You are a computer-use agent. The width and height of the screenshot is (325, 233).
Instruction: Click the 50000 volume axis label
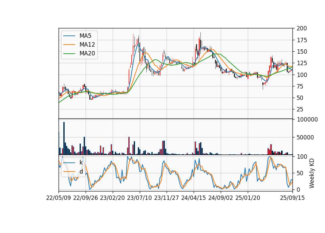(305, 137)
